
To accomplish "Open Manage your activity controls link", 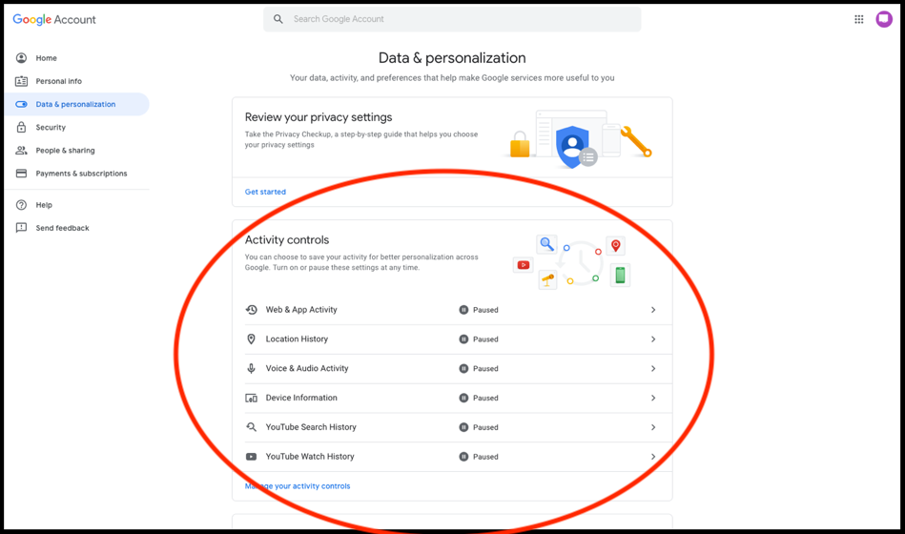I will (x=298, y=486).
